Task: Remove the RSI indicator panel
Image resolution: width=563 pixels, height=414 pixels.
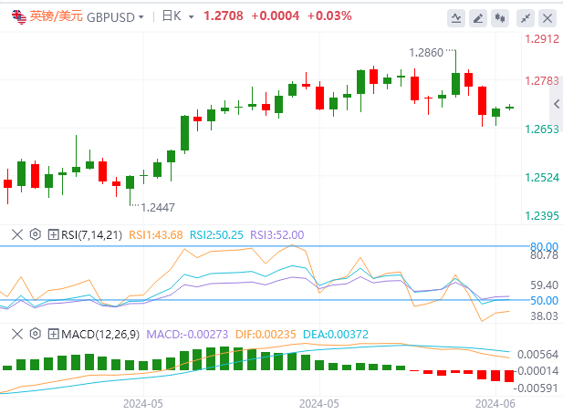Action: coord(16,234)
